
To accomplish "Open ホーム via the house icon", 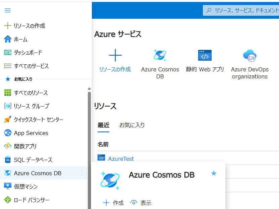I will point(8,39).
